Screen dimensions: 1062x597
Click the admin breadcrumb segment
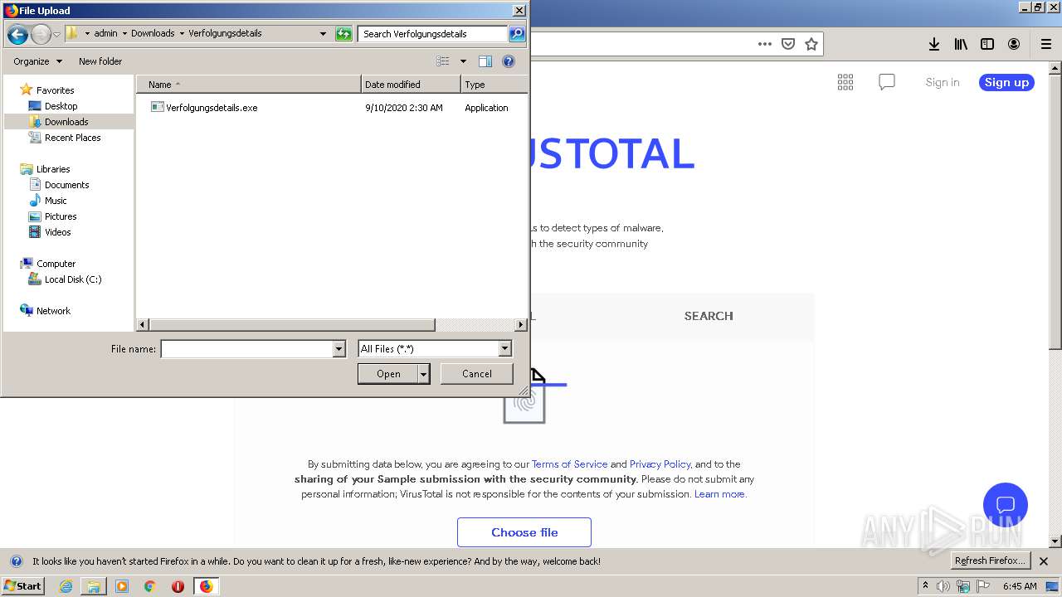pyautogui.click(x=105, y=34)
